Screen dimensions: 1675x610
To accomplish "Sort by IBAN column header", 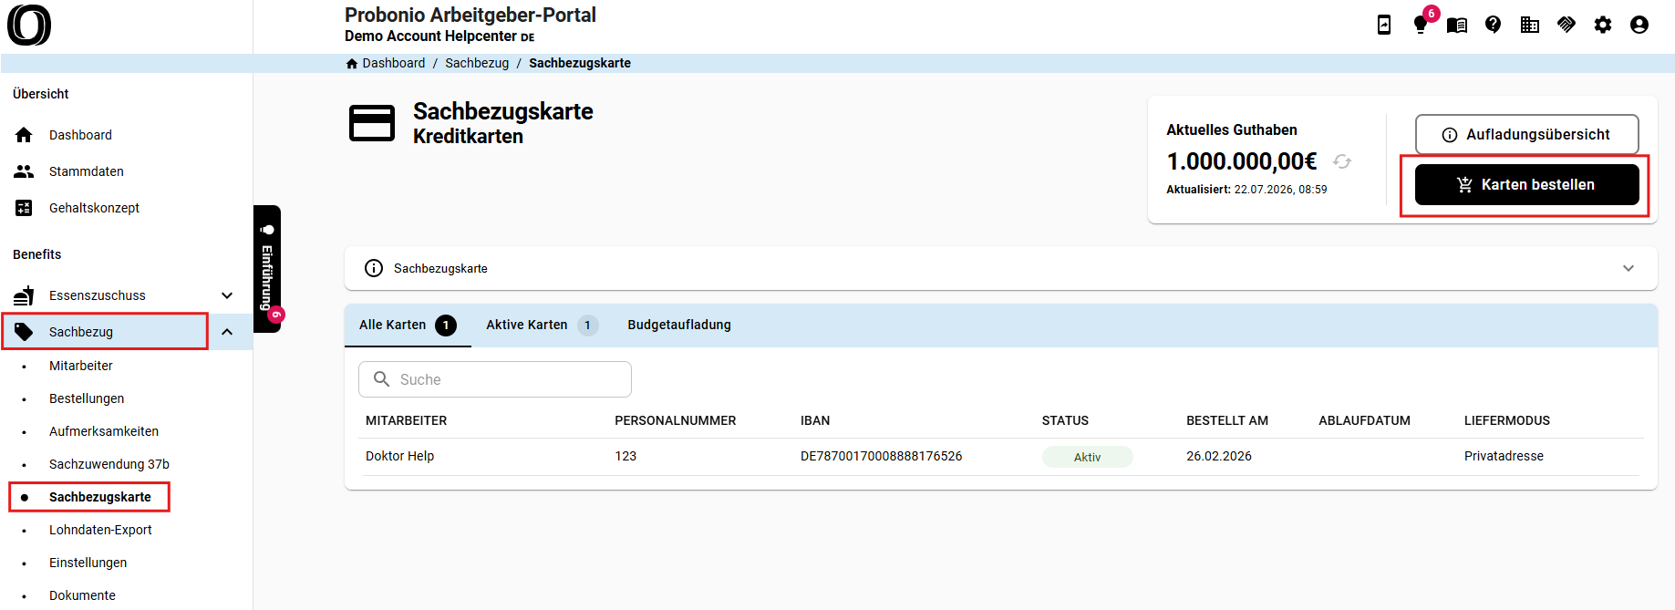I will 815,420.
